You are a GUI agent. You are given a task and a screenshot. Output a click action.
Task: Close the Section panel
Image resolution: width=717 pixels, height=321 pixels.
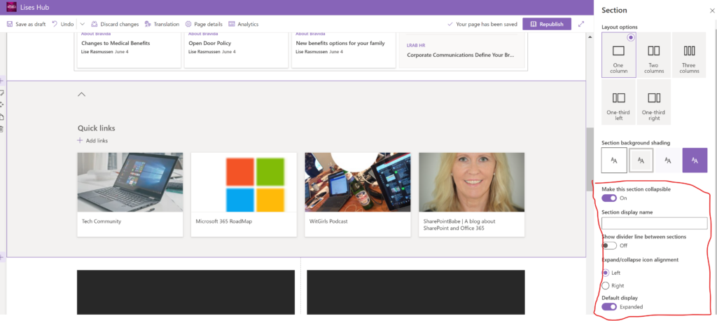tap(712, 11)
